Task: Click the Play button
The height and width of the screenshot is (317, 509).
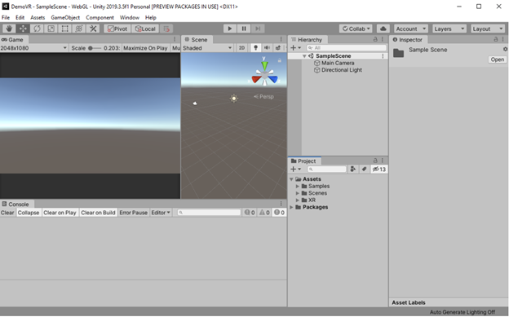Action: [230, 29]
